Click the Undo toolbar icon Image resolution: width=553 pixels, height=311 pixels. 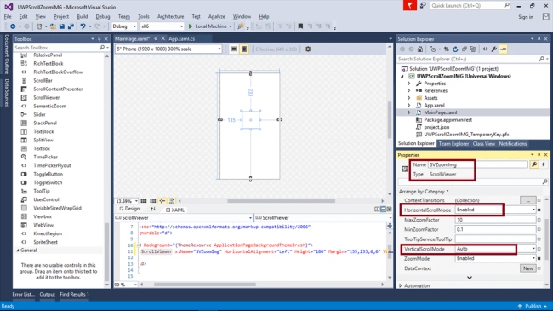83,26
